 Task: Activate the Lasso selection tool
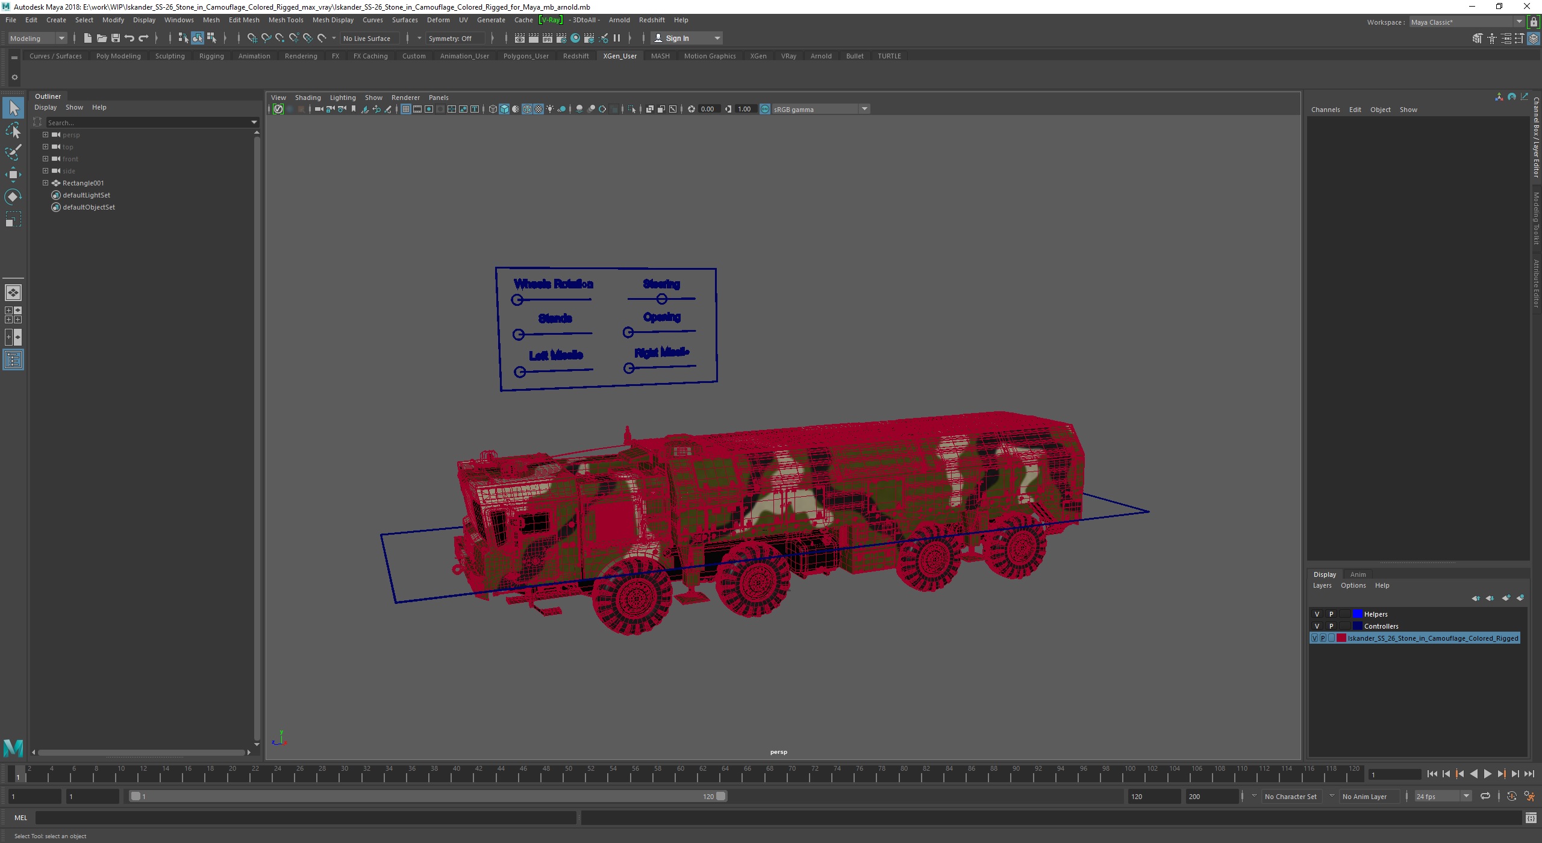[13, 130]
